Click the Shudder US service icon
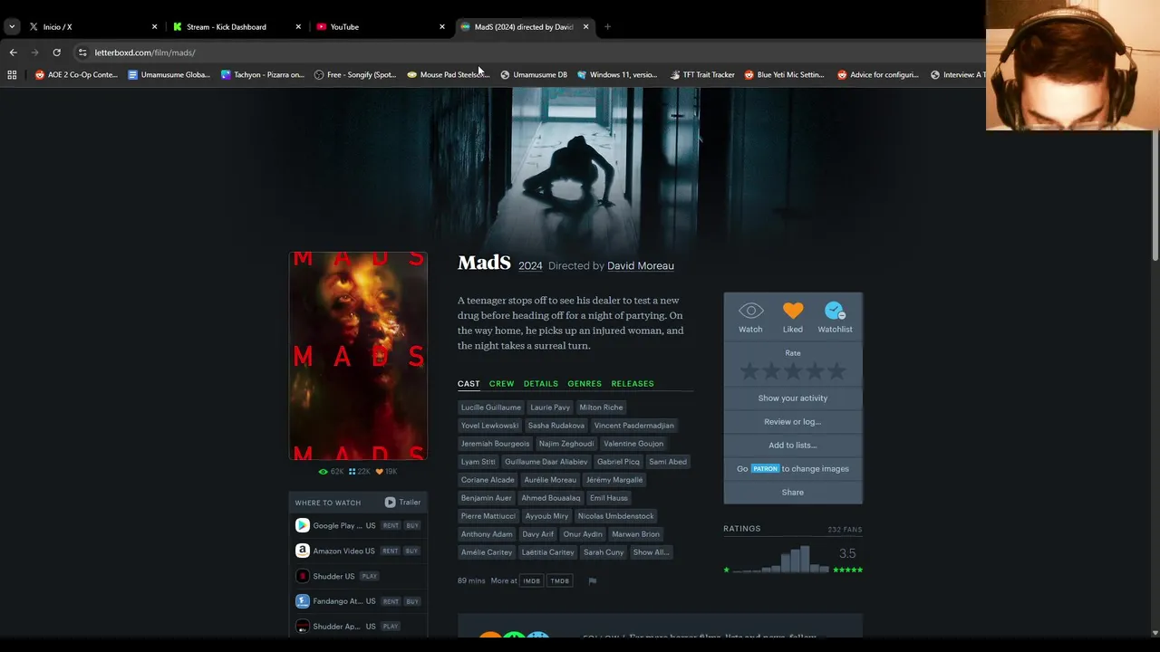Image resolution: width=1160 pixels, height=652 pixels. click(x=303, y=576)
